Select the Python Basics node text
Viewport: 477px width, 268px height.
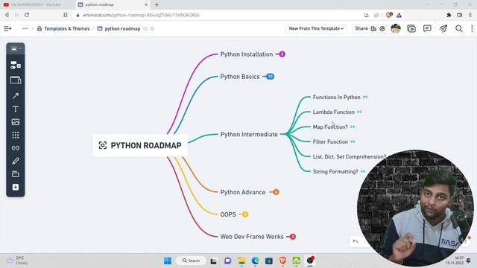pos(240,77)
